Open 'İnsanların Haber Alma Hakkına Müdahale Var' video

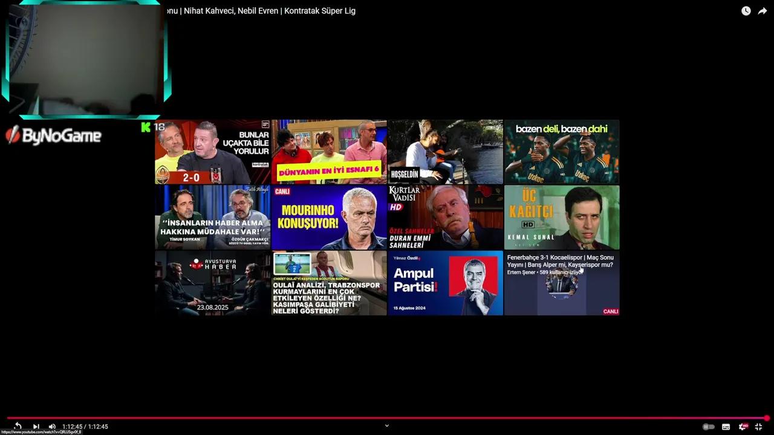point(212,217)
